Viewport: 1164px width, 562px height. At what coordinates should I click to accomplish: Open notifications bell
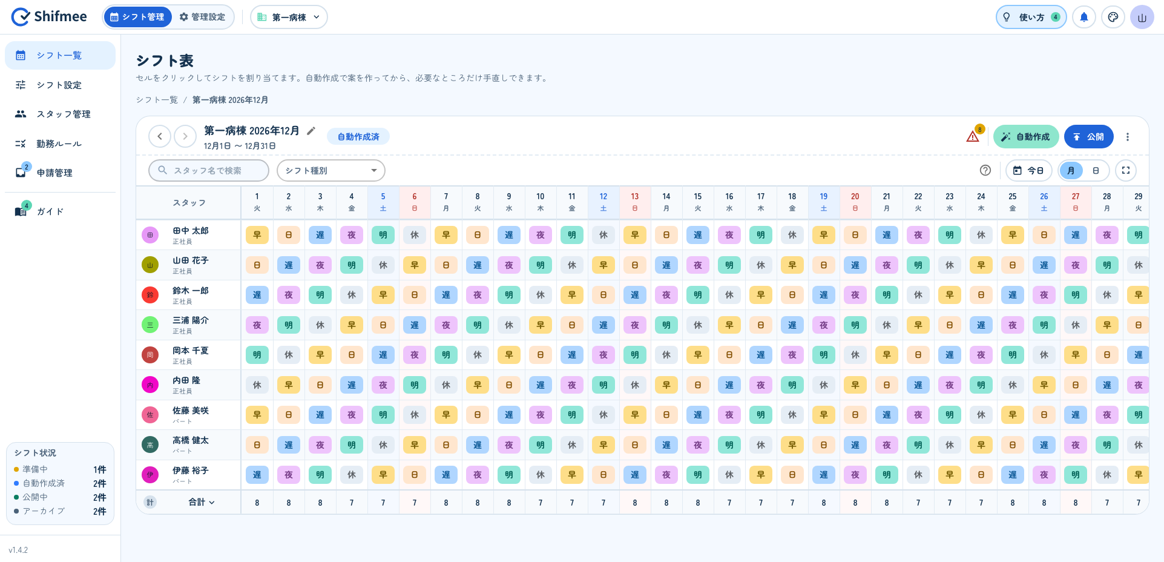click(x=1084, y=17)
